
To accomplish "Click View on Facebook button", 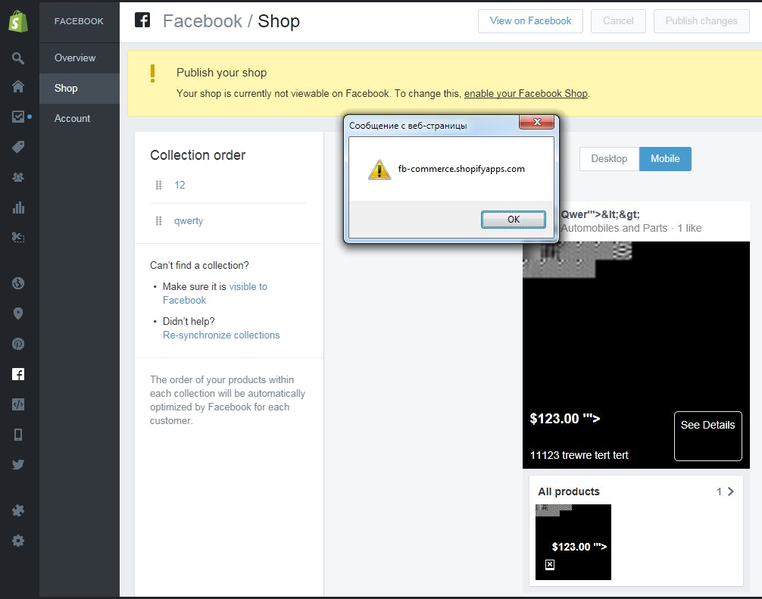I will (530, 21).
